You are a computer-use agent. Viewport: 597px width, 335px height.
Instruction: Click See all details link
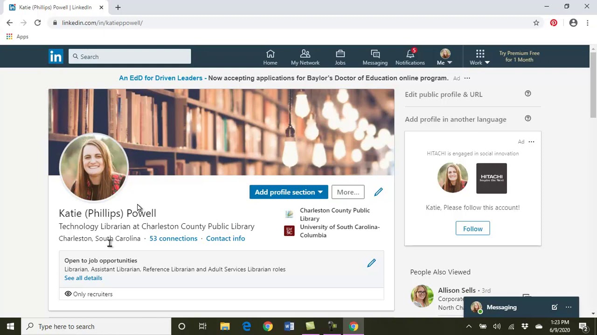[x=83, y=278]
